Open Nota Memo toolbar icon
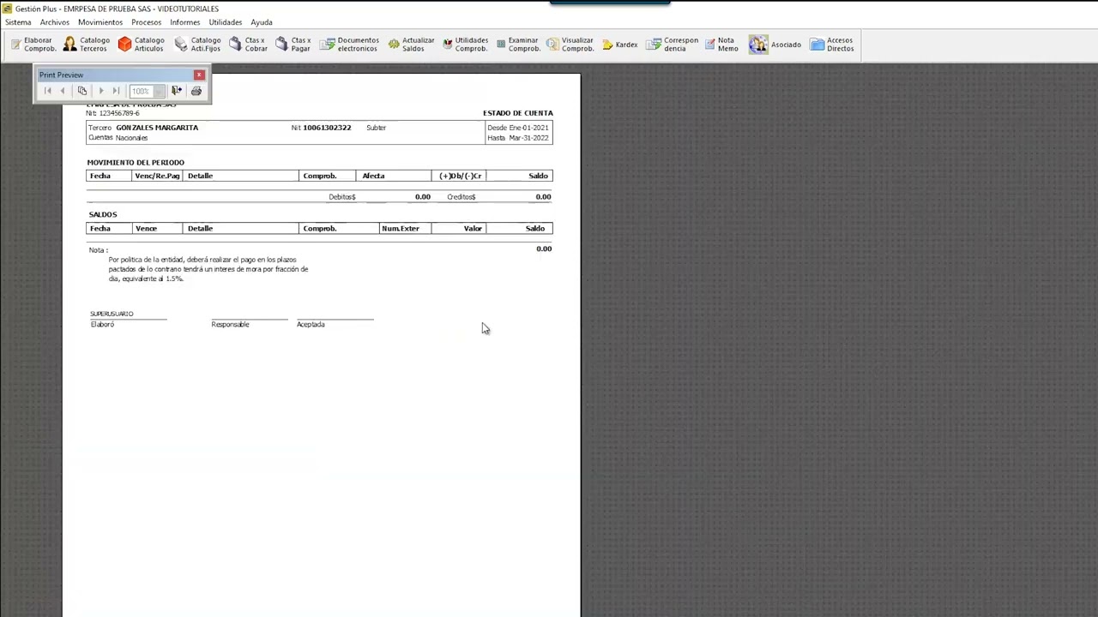This screenshot has height=617, width=1098. click(721, 45)
